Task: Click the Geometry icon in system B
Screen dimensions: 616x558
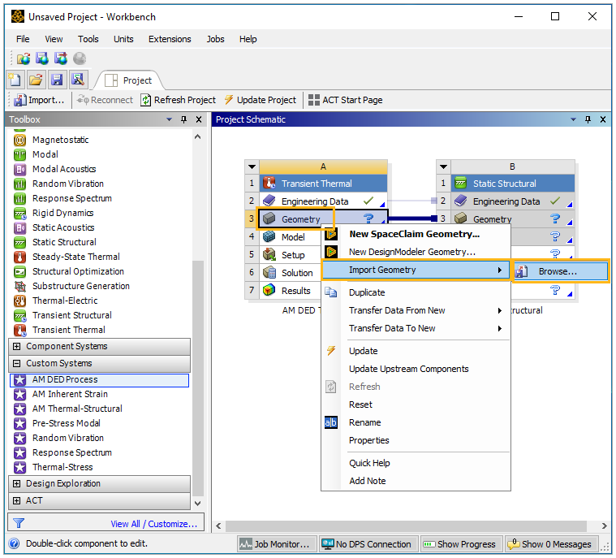Action: tap(460, 218)
